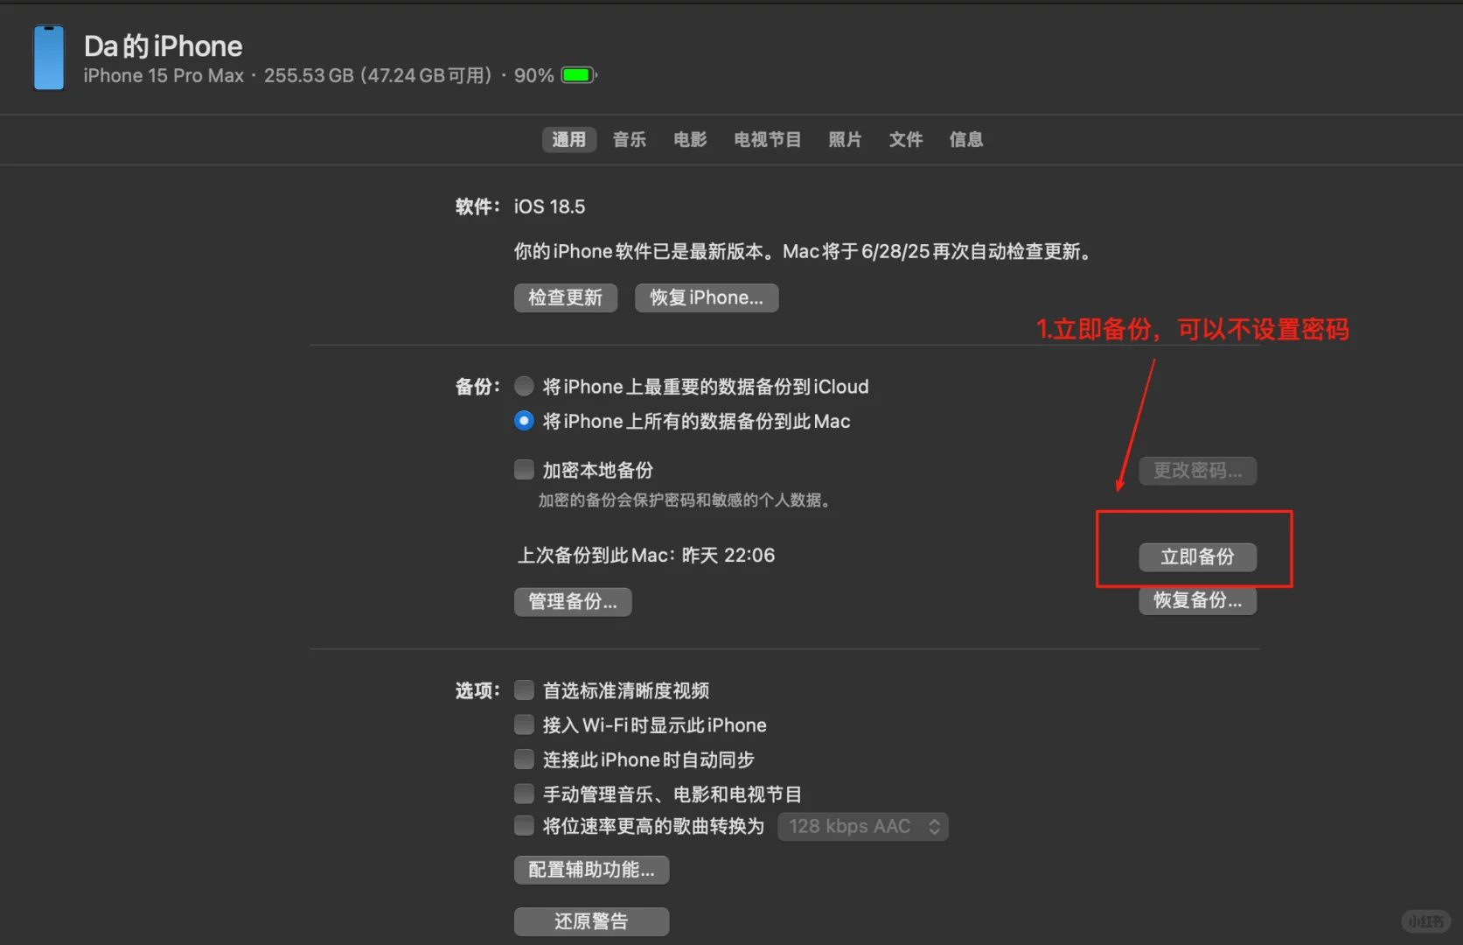Click 恢复iPhone... to restore the device
Screen dimensions: 1463x945
pos(706,297)
